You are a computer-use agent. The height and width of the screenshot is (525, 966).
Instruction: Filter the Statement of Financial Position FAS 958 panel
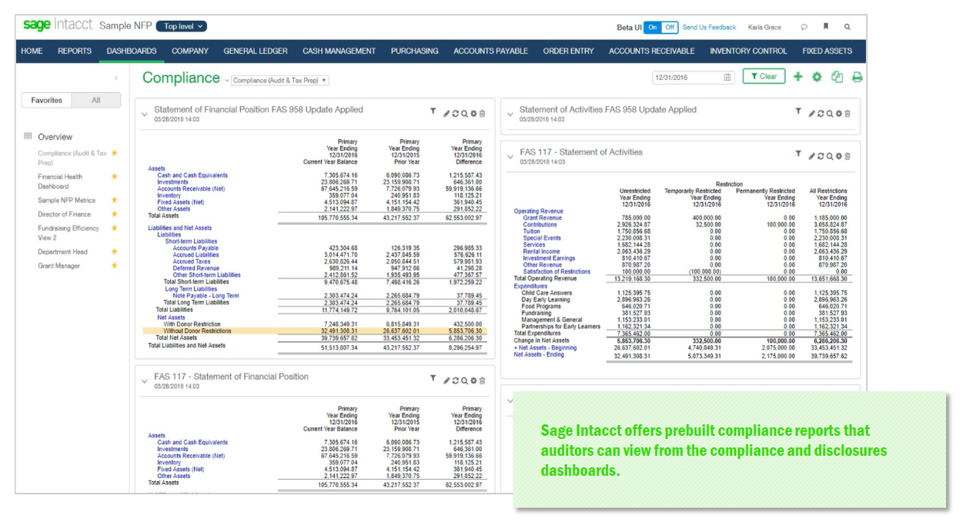pos(433,112)
